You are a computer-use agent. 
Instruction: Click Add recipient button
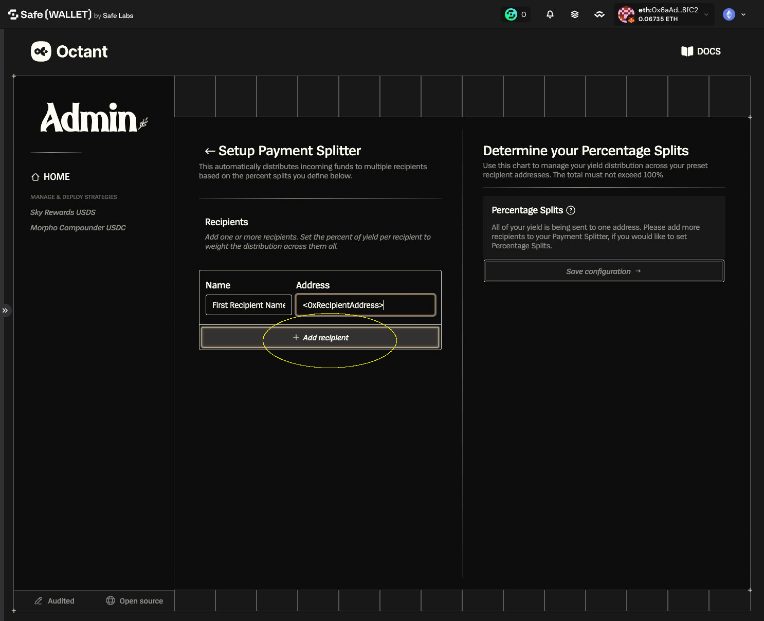tap(320, 337)
